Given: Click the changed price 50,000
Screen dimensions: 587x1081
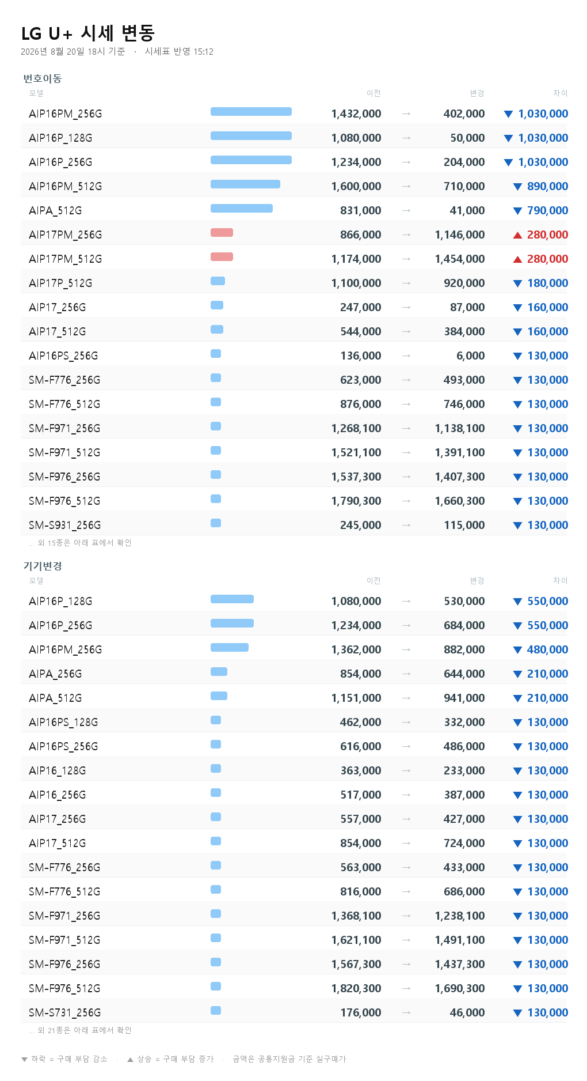Looking at the screenshot, I should (x=467, y=138).
